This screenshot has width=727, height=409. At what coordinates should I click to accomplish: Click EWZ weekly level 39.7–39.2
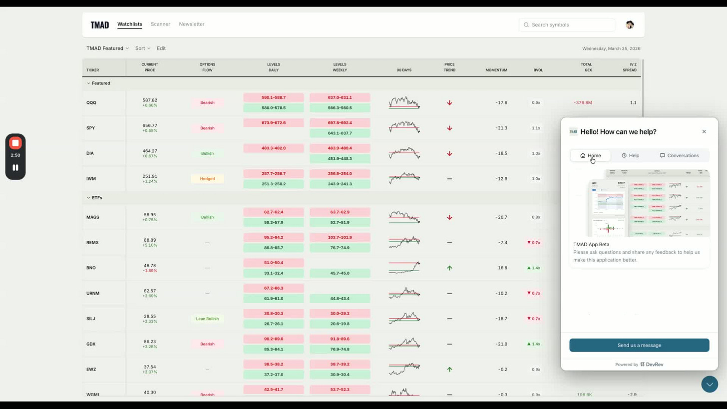pyautogui.click(x=340, y=364)
